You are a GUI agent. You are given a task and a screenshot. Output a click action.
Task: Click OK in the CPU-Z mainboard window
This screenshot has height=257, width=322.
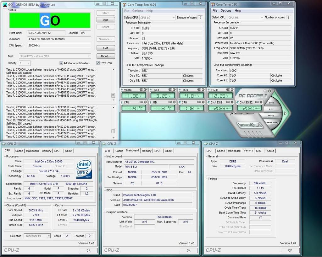pos(189,250)
